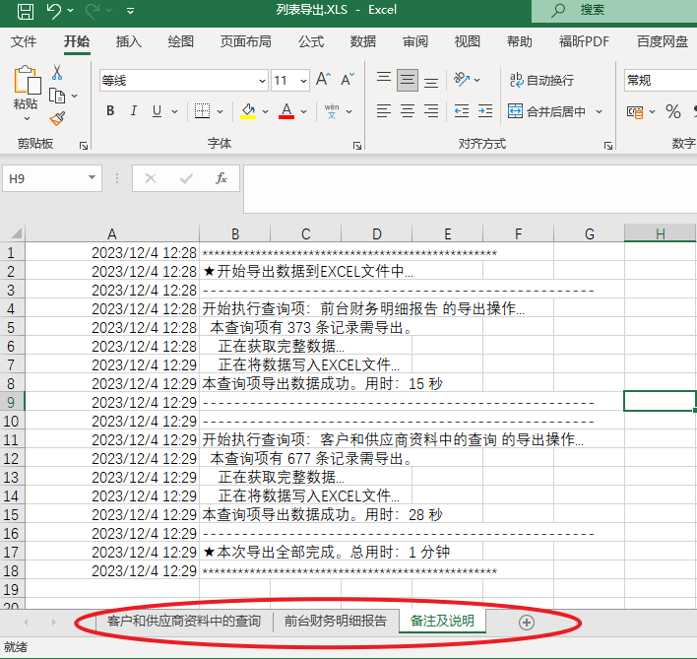Click the Insert Function fx icon
This screenshot has height=659, width=697.
click(x=222, y=178)
